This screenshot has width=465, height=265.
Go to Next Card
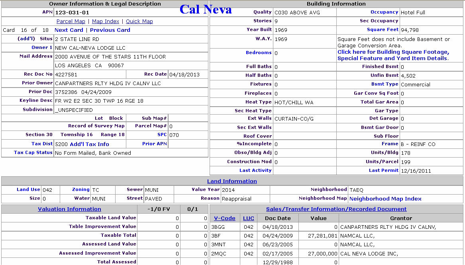(69, 30)
